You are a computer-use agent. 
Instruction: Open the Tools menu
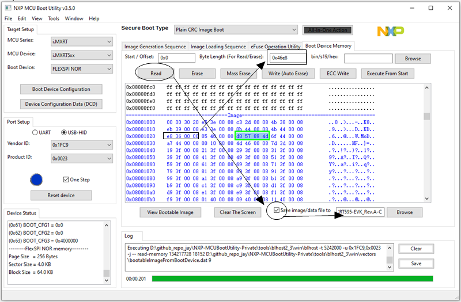tap(54, 18)
